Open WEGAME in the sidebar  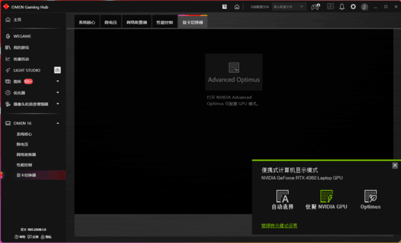[x=18, y=36]
